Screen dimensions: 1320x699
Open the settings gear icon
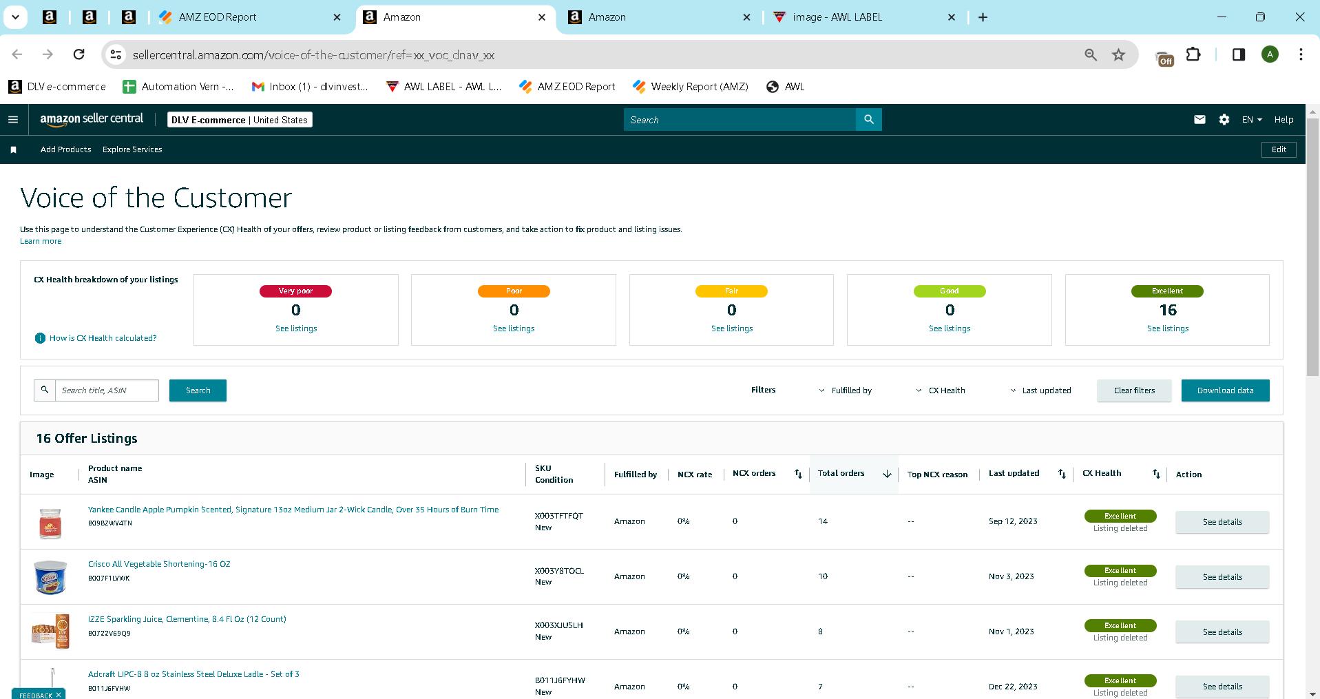click(x=1224, y=120)
